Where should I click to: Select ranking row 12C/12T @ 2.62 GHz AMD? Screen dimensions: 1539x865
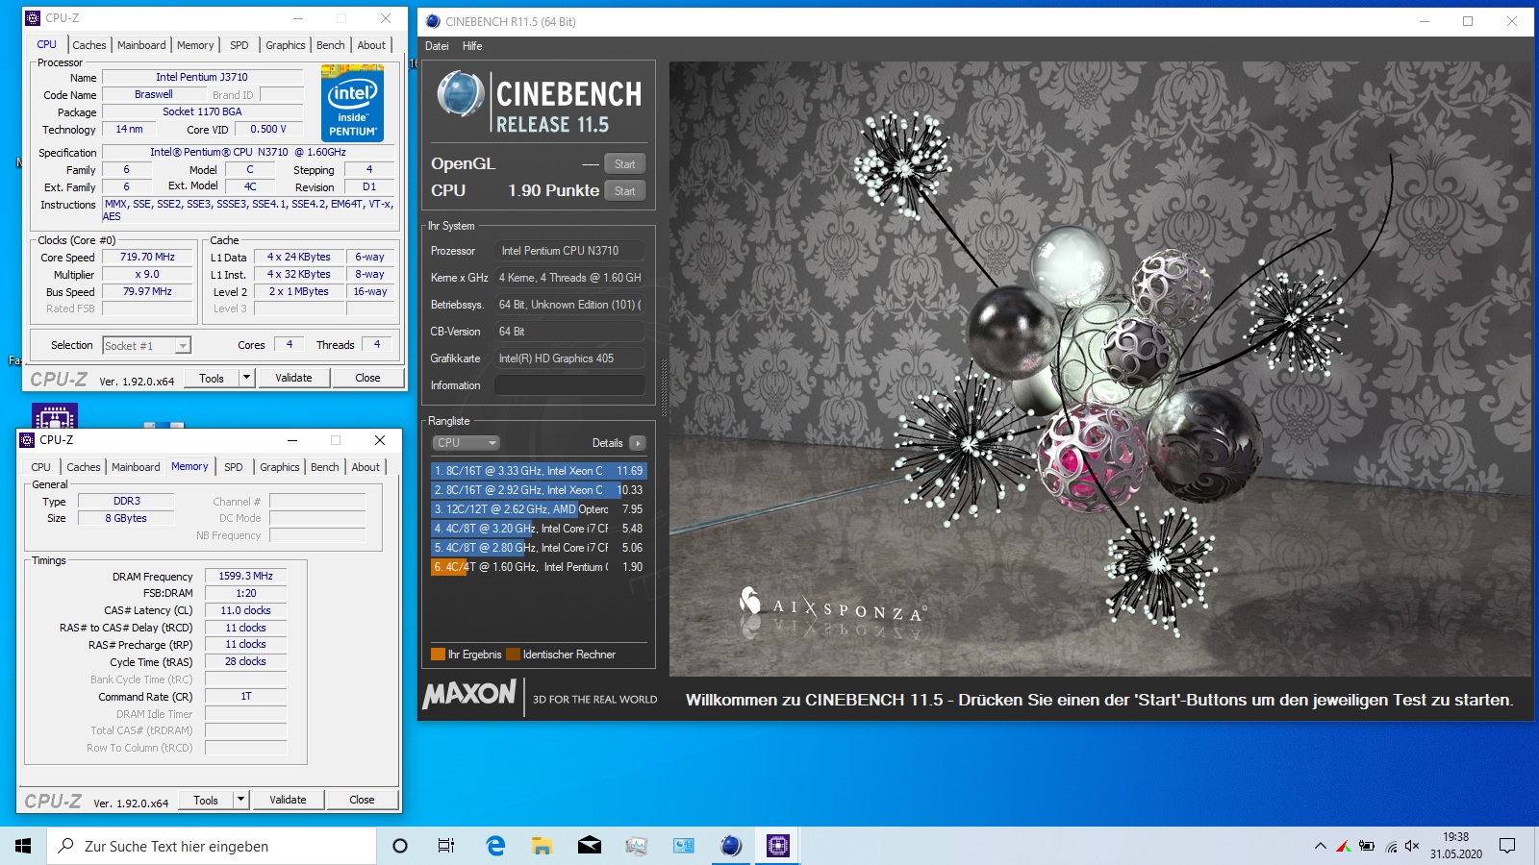point(539,509)
